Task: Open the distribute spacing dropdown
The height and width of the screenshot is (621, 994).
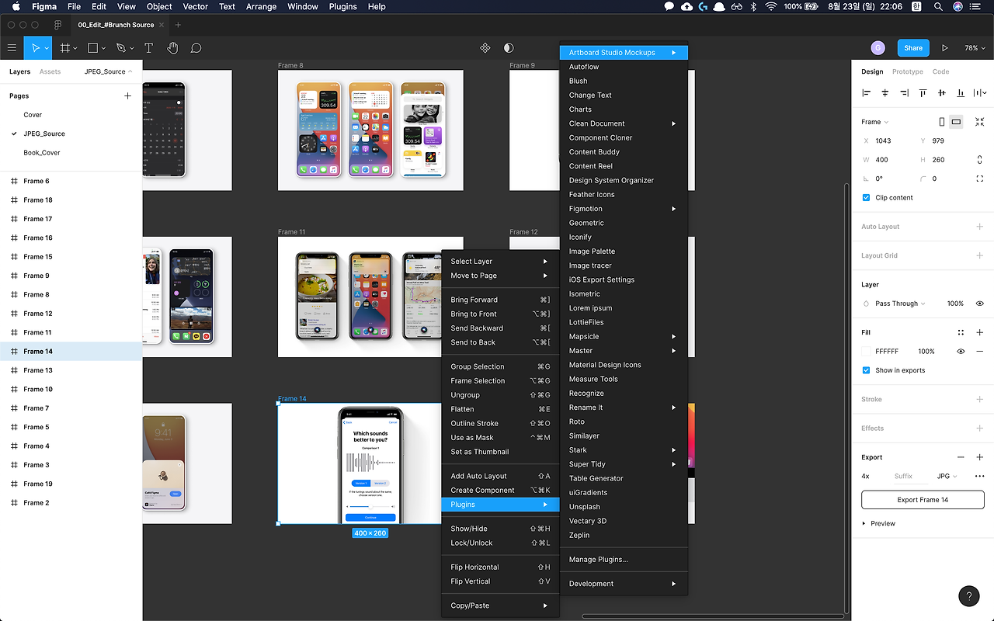Action: 980,93
